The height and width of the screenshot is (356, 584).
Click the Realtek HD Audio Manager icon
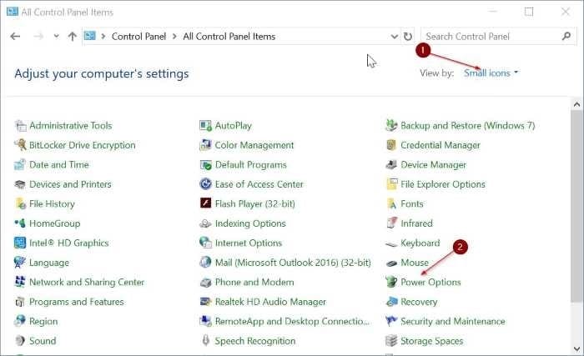click(205, 302)
